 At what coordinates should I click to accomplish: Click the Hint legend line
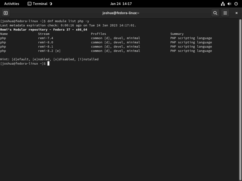tap(49, 59)
